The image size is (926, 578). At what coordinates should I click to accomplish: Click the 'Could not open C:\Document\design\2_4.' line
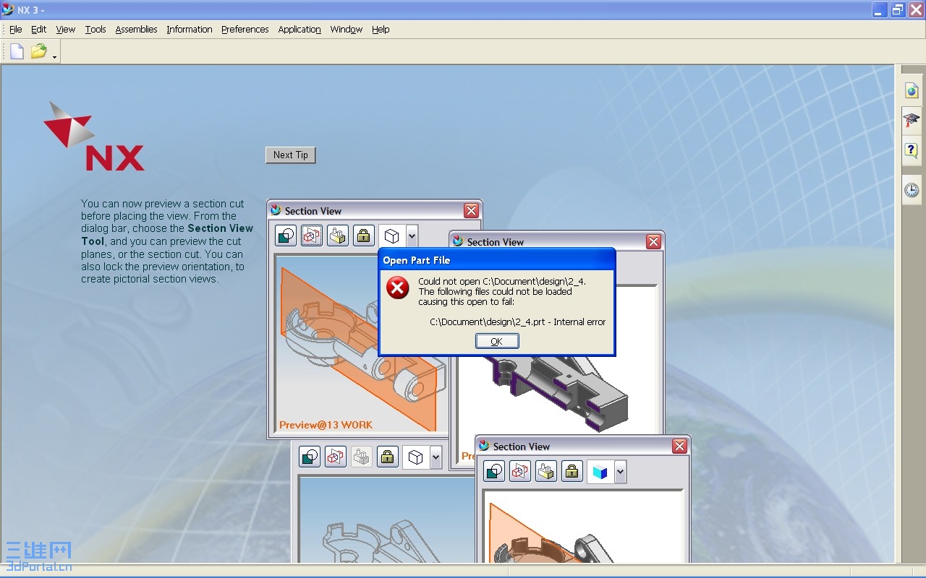click(x=501, y=281)
